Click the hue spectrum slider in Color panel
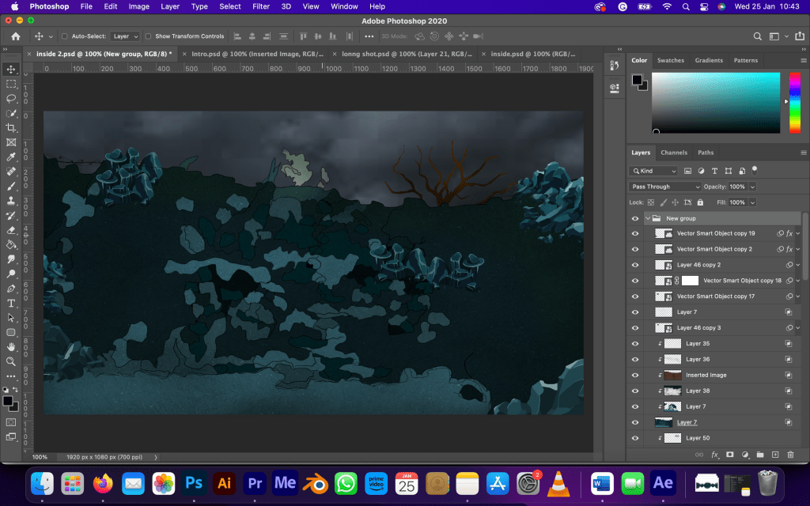Screen dimensions: 810x506 [x=795, y=103]
